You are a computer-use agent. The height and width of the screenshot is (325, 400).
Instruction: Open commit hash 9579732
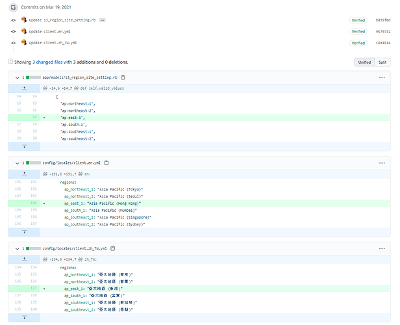(383, 32)
